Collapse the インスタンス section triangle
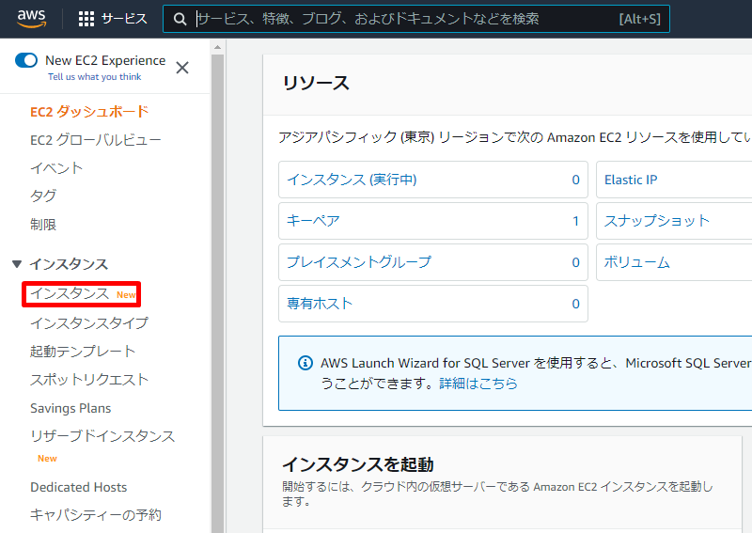Image resolution: width=752 pixels, height=533 pixels. pos(17,264)
